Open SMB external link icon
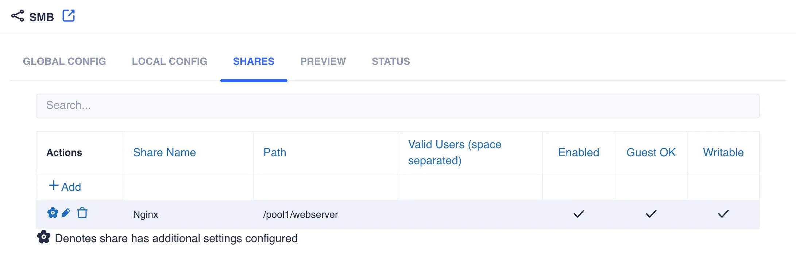Screen dimensions: 796x268 pyautogui.click(x=69, y=16)
